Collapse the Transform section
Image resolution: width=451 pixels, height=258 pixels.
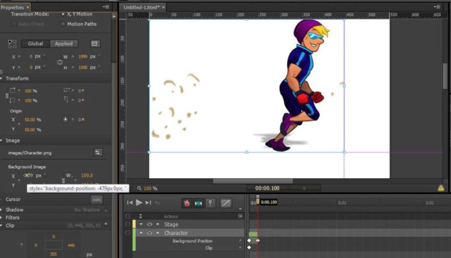pos(1,79)
